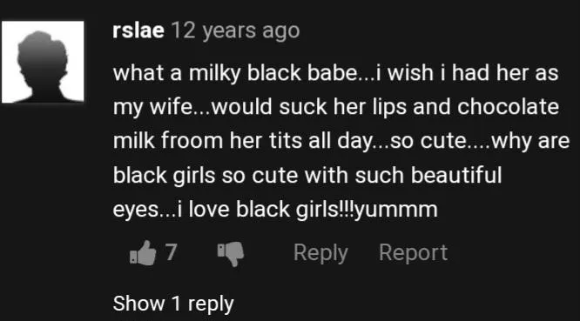
Task: Open the "Show 1 reply" disclosure
Action: (173, 304)
